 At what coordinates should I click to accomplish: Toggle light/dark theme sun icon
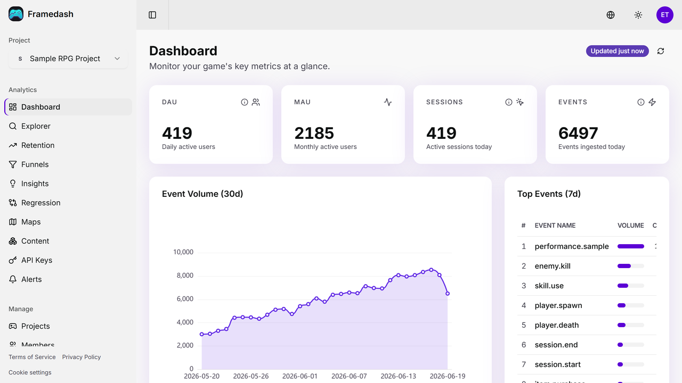pyautogui.click(x=638, y=15)
